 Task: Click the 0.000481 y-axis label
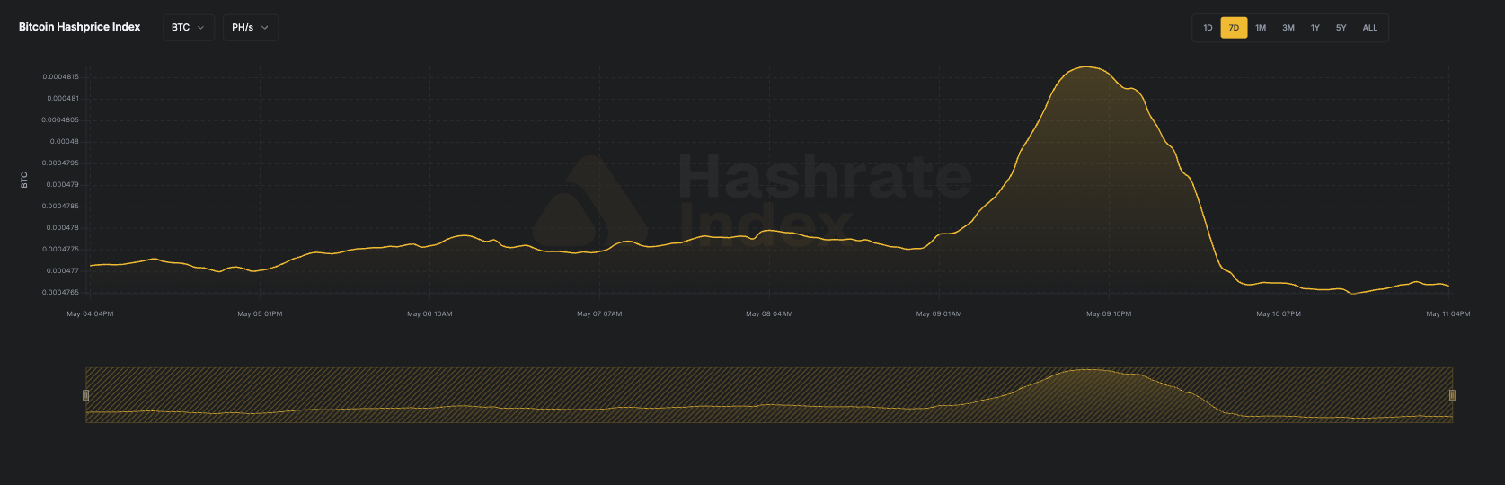coord(63,99)
